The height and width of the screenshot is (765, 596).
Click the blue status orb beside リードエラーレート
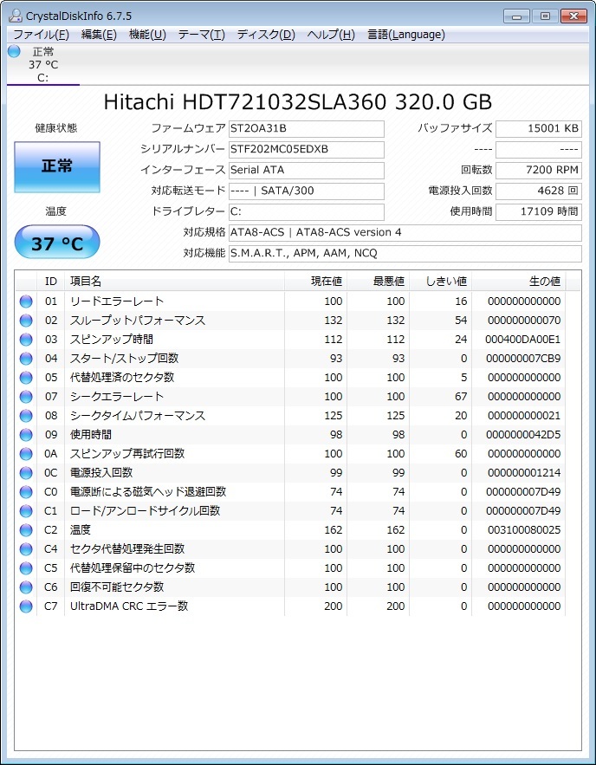25,301
